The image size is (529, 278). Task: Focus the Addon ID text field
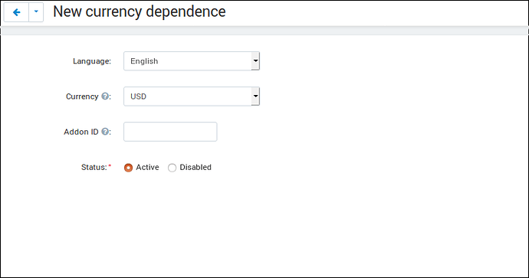tap(170, 132)
